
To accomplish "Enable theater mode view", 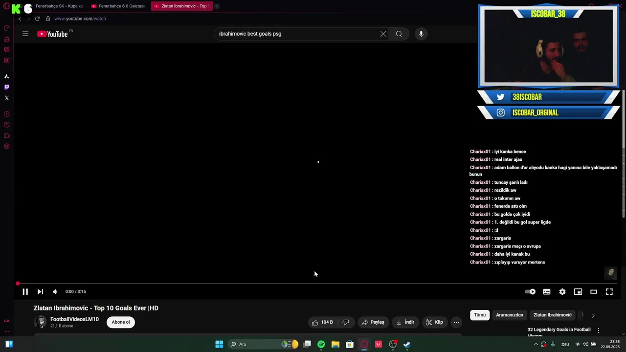I will click(594, 292).
